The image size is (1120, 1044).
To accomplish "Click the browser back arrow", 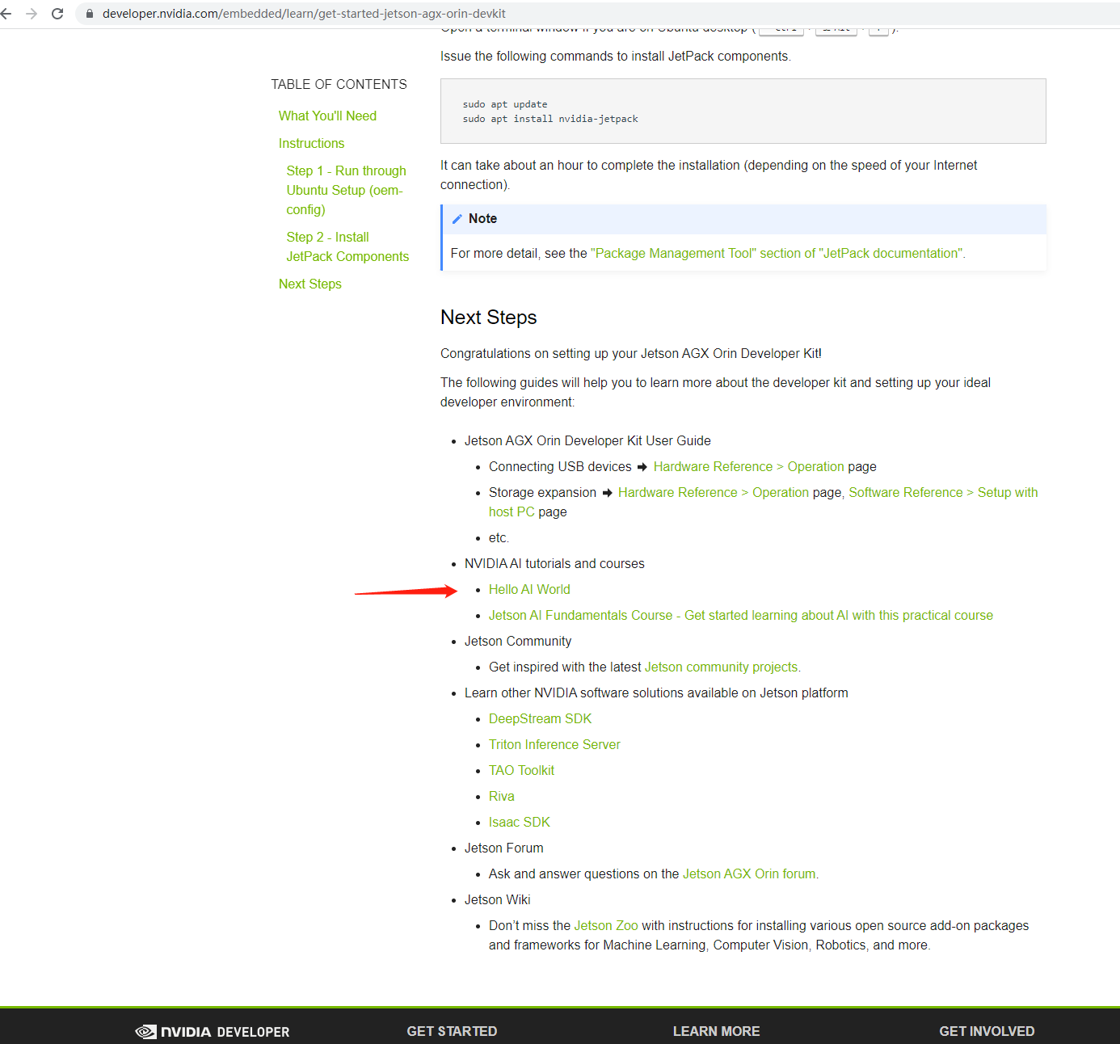I will point(6,14).
